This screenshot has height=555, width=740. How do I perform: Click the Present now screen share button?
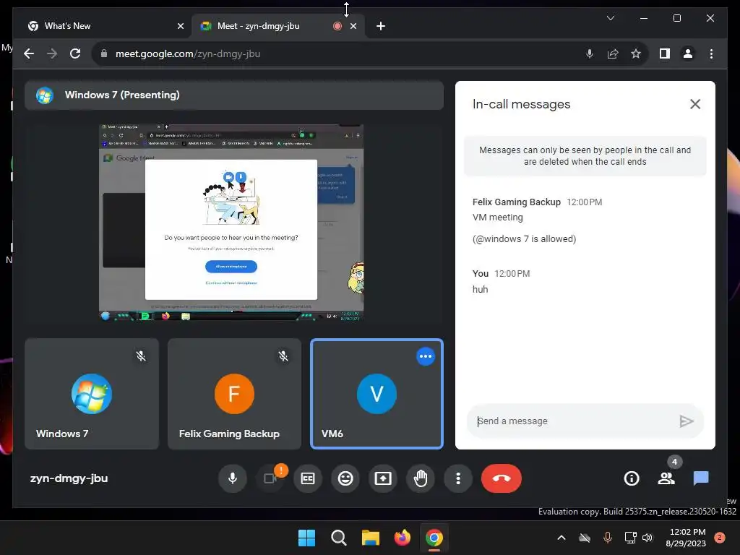click(383, 478)
